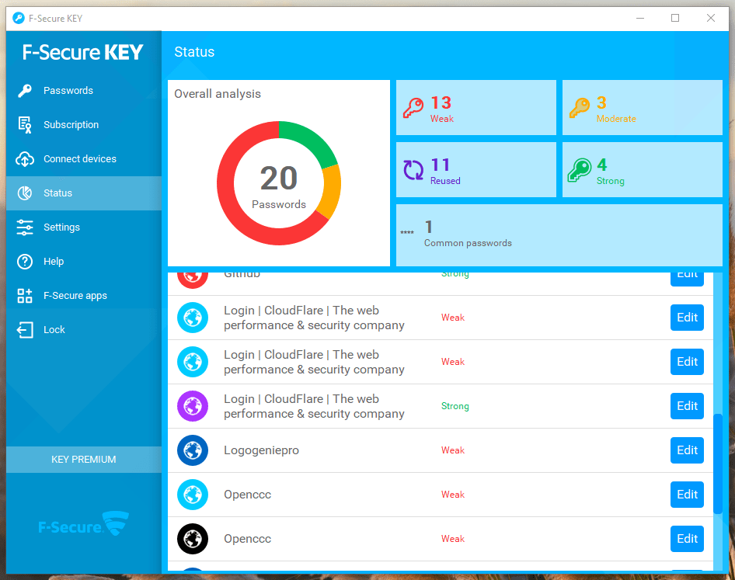Click the KEY PREMIUM button
This screenshot has height=580, width=735.
click(x=84, y=460)
